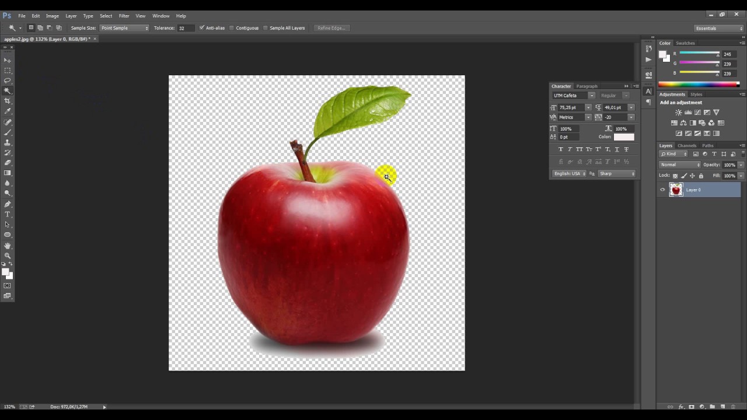Toggle Faux Bold text style

[561, 149]
